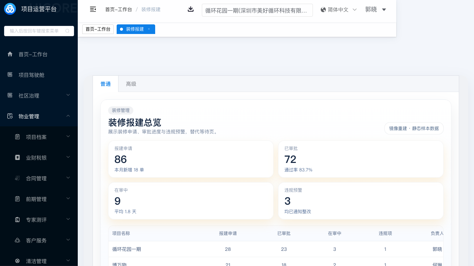The width and height of the screenshot is (474, 266).
Task: Expand the 社区治理 menu
Action: (68, 95)
